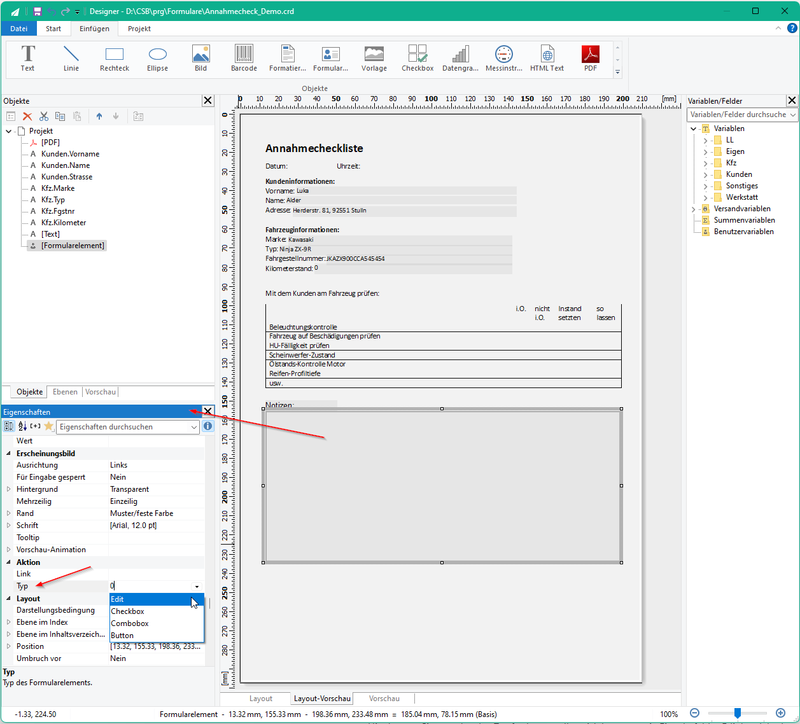Image resolution: width=800 pixels, height=724 pixels.
Task: Toggle the property info panel icon
Action: coord(208,426)
